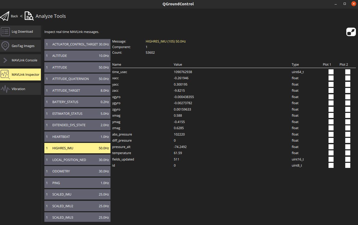Click the zacc value -9.8215
Screen dimensions: 358x225
click(180, 91)
